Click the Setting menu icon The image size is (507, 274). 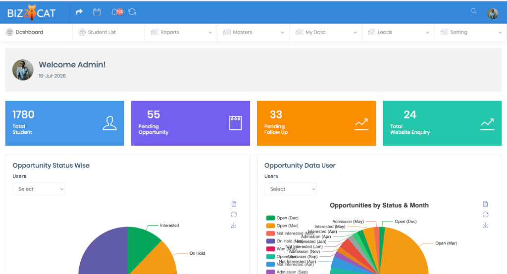click(x=444, y=32)
